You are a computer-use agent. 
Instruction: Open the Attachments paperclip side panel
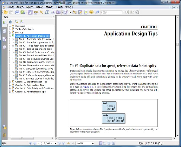click(5, 135)
